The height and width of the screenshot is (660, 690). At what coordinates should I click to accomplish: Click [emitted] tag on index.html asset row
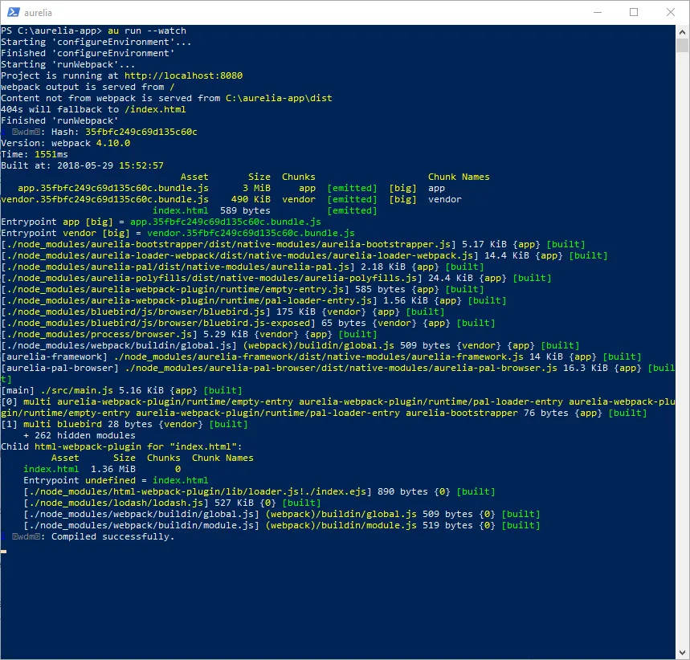tap(352, 210)
